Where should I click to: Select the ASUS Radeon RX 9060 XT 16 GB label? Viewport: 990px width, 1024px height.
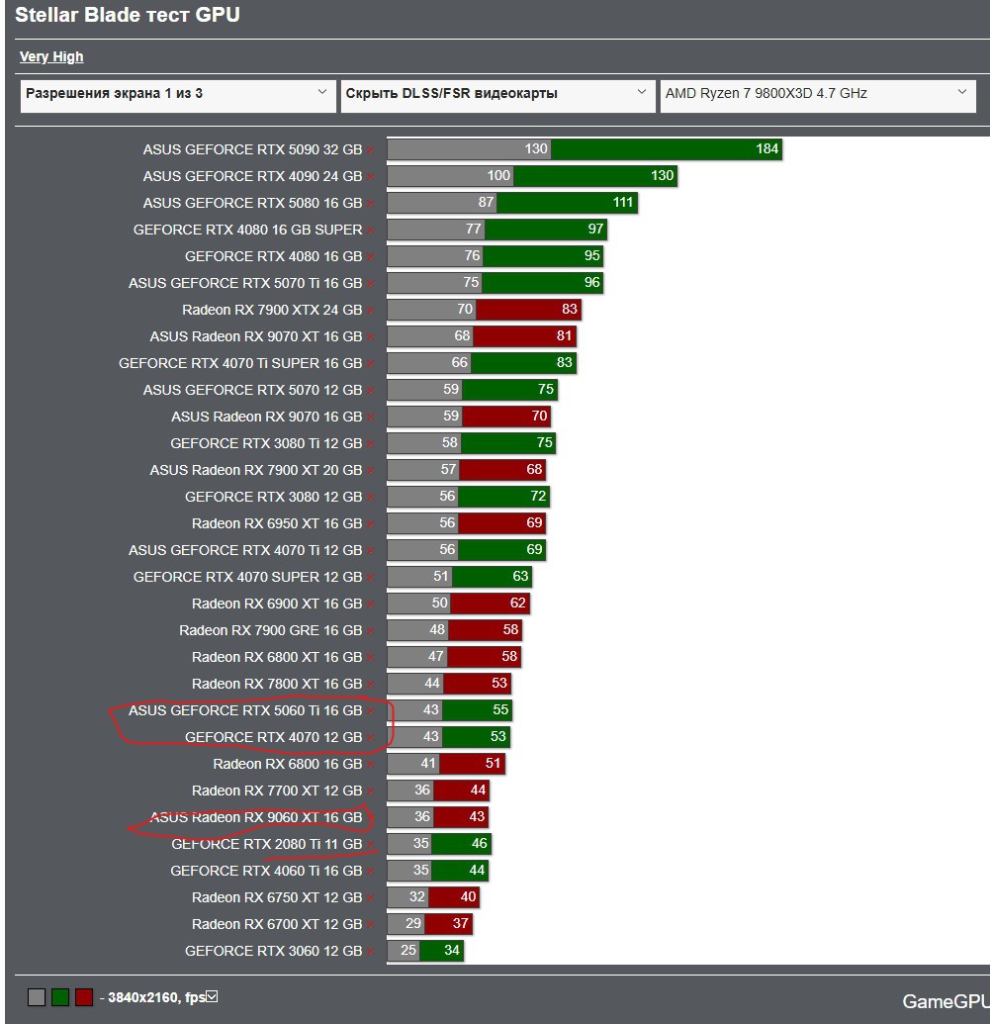tap(256, 817)
